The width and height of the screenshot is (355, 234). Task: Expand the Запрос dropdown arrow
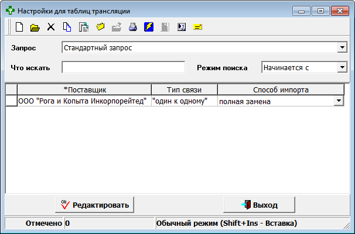pyautogui.click(x=342, y=47)
